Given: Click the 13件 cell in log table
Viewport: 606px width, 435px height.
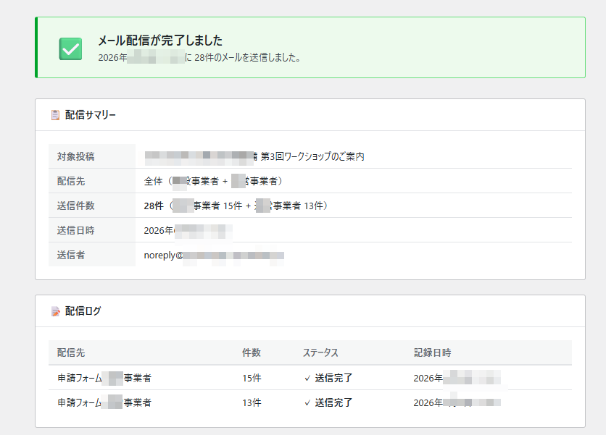Looking at the screenshot, I should pos(252,402).
